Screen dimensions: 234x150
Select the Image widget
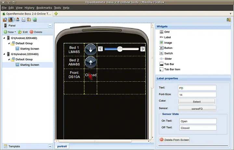point(166,43)
